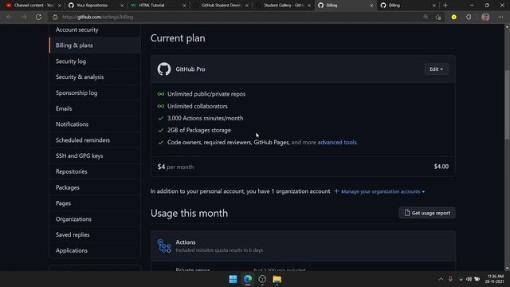Show hidden system tray icons
The width and height of the screenshot is (510, 287).
click(441, 279)
